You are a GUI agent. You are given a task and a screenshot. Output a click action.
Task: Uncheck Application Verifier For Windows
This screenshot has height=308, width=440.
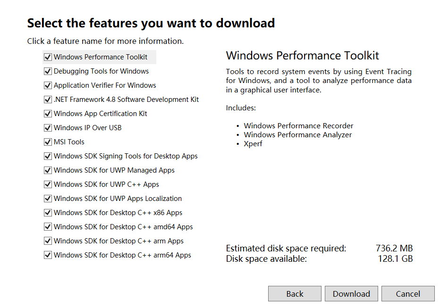coord(48,86)
